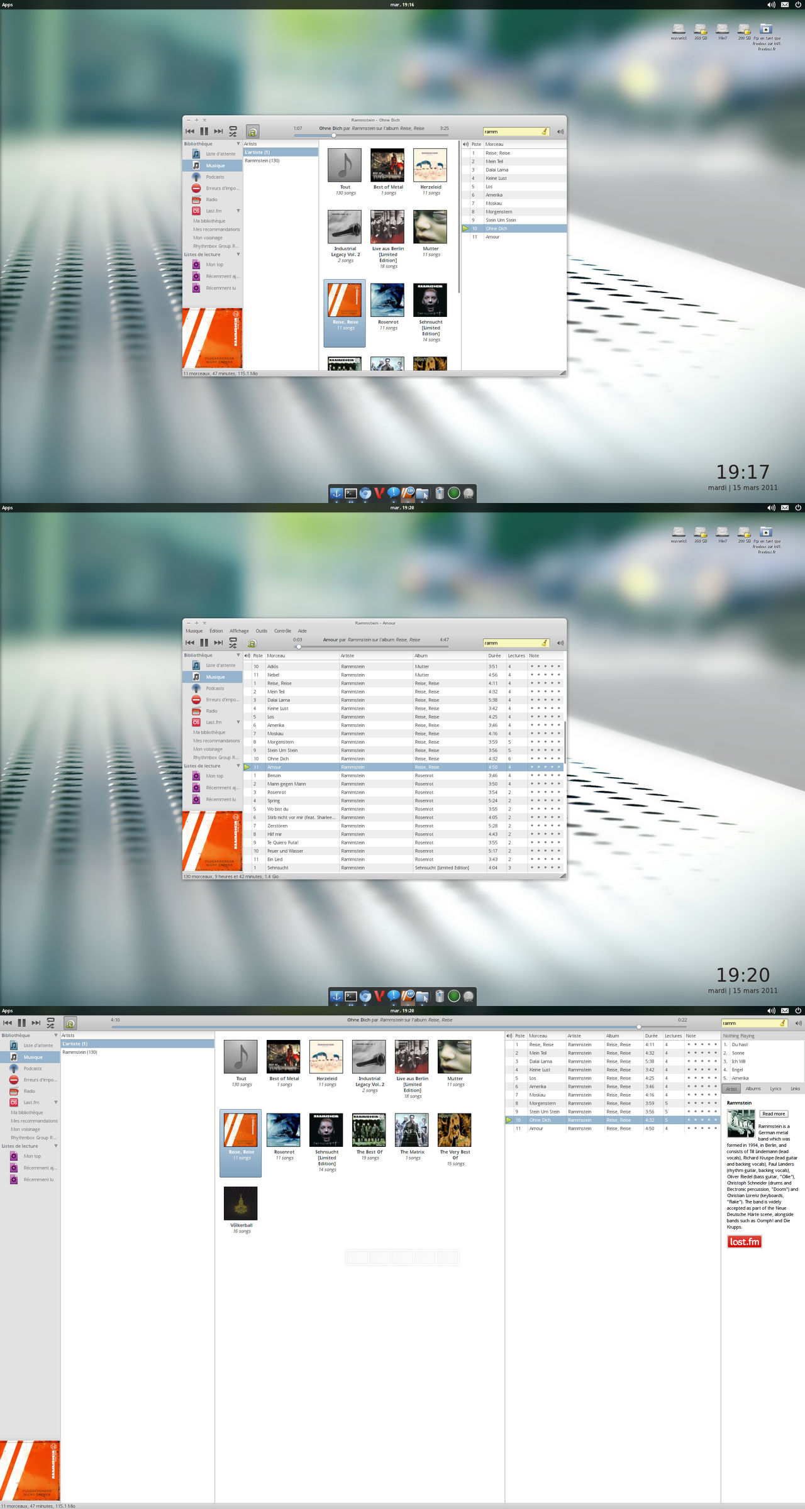Skip to next track in bottom window
805x1509 pixels.
tap(36, 1023)
